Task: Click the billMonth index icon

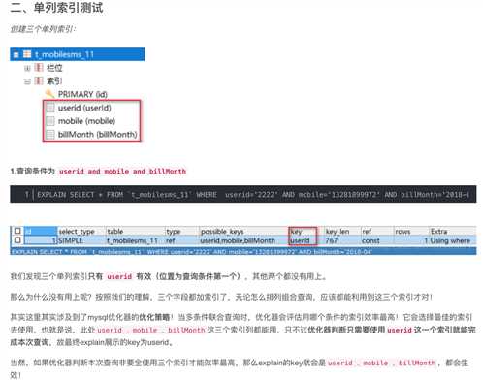Action: pyautogui.click(x=50, y=134)
